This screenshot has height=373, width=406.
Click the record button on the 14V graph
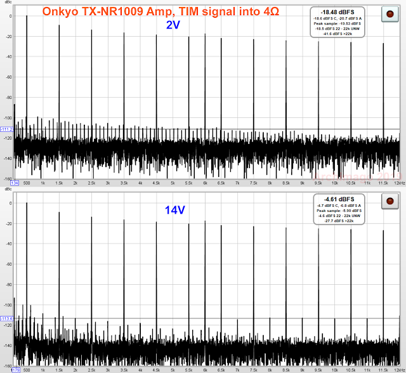pyautogui.click(x=390, y=201)
